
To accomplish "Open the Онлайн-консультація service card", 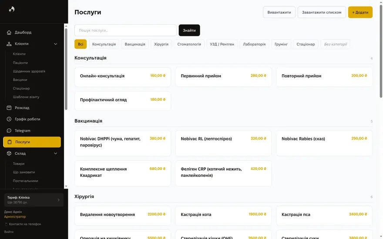I will pyautogui.click(x=123, y=77).
